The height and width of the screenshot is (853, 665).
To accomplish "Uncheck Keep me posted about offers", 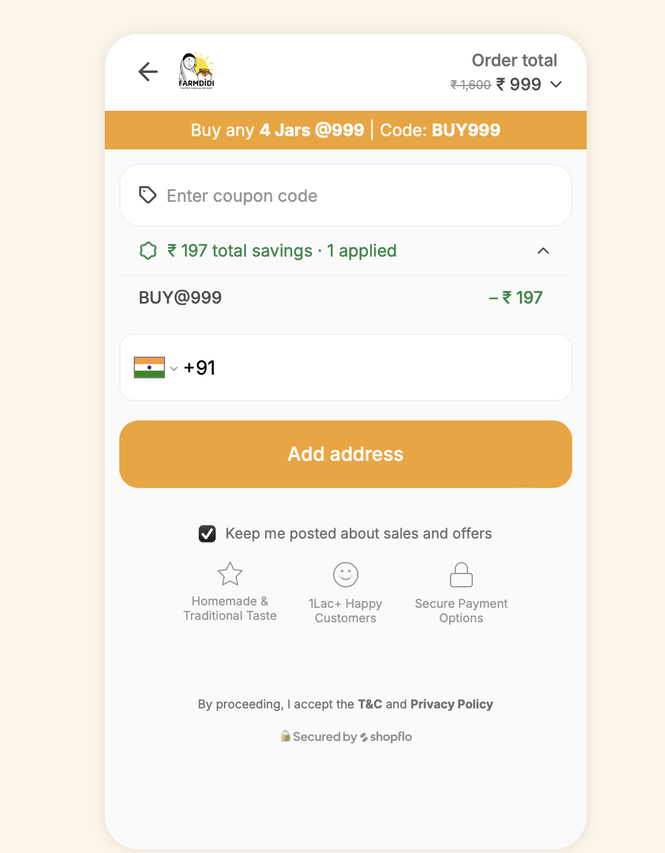I will (x=207, y=534).
